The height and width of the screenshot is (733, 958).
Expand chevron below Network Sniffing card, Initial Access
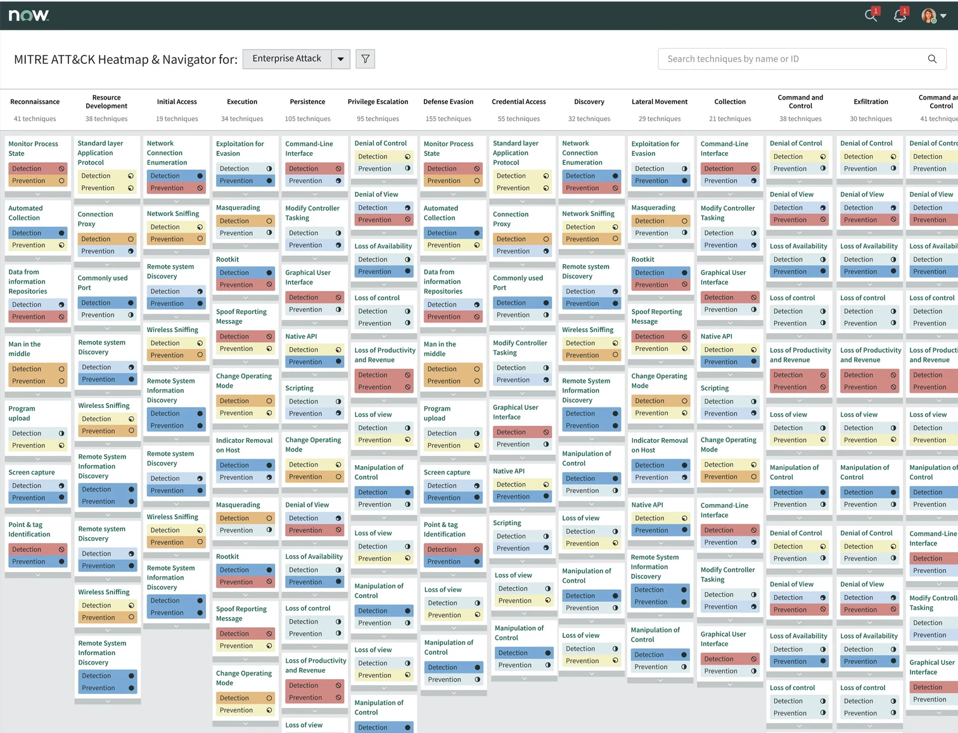[x=176, y=252]
